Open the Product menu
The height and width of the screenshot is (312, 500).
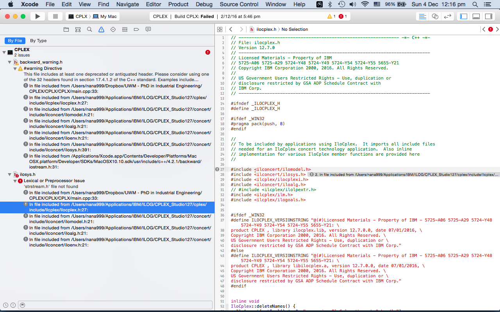tap(178, 4)
